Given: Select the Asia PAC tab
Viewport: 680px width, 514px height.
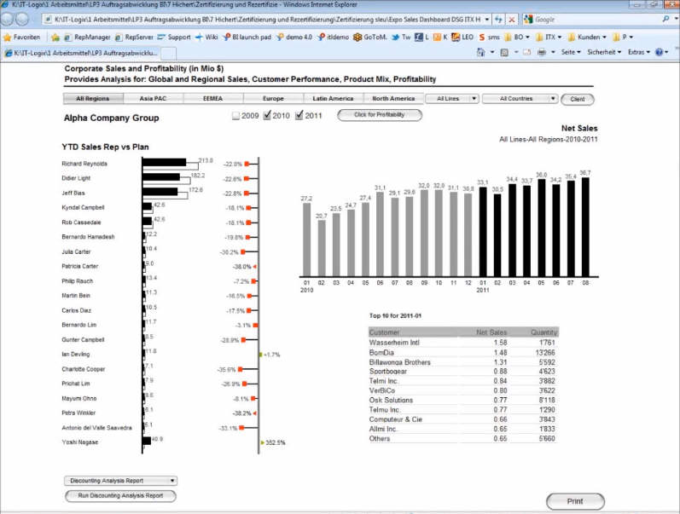Looking at the screenshot, I should pos(153,99).
